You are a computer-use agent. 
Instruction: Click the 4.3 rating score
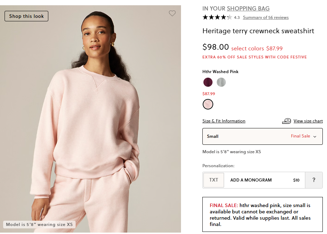(x=237, y=17)
